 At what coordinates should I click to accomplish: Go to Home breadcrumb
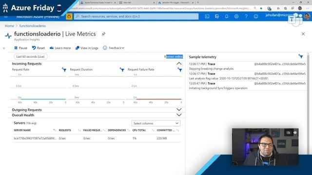[9, 26]
